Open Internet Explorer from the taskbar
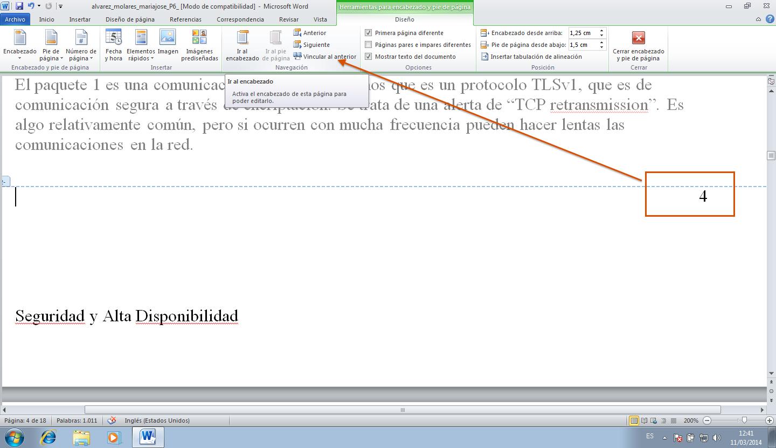The image size is (776, 448). click(x=48, y=437)
